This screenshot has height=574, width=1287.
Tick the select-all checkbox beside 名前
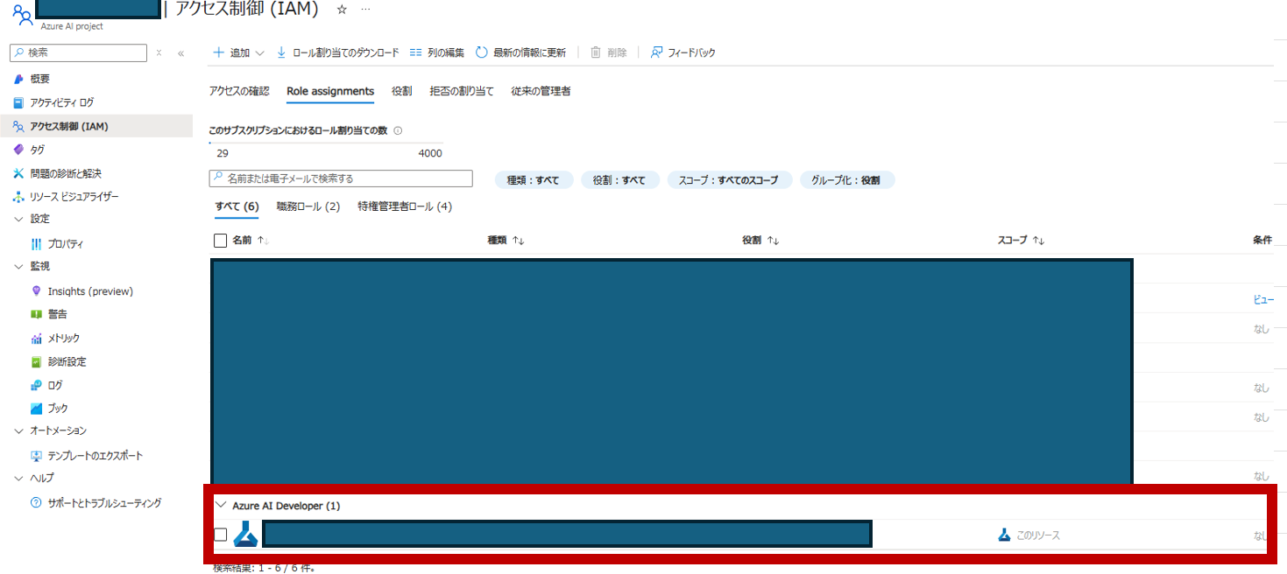coord(220,240)
